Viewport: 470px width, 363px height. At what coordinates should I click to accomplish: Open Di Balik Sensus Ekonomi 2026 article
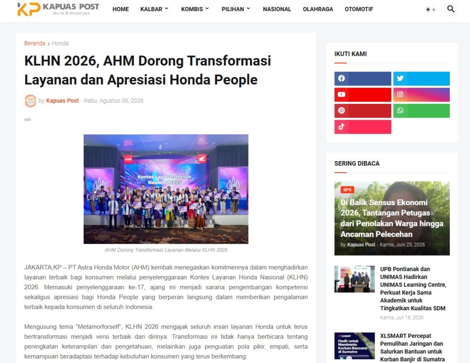392,218
